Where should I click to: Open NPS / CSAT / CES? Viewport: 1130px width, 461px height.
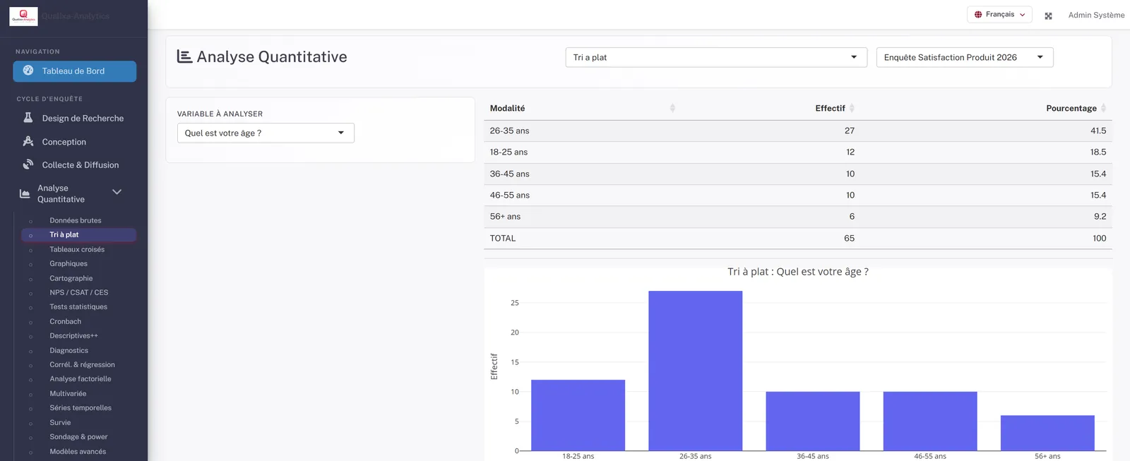coord(79,292)
